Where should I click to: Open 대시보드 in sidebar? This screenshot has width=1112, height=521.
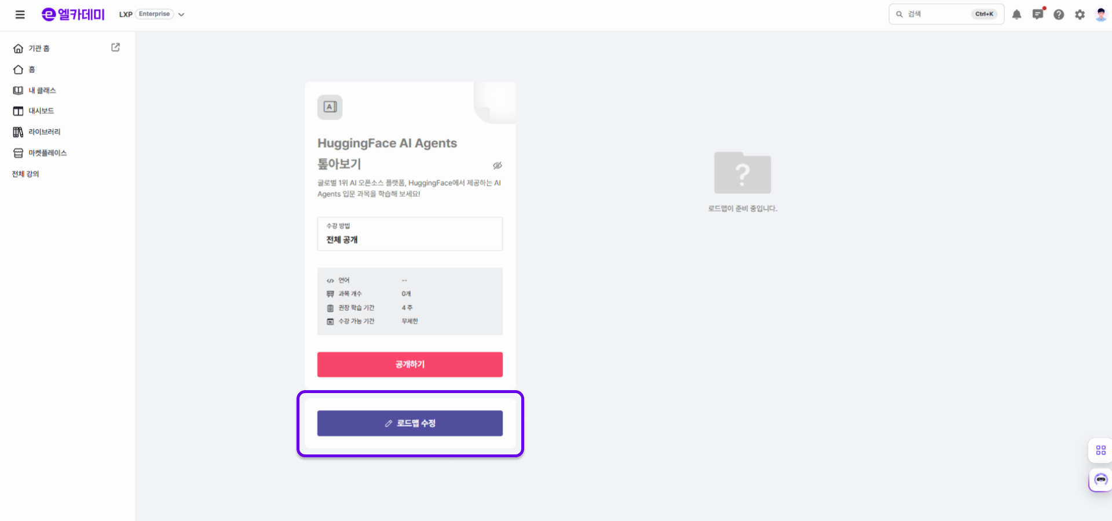click(41, 111)
